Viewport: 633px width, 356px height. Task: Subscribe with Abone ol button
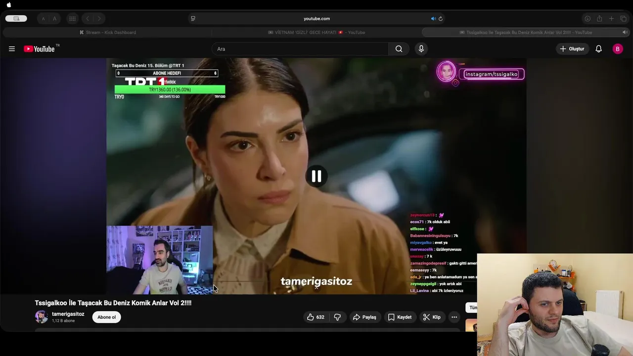tap(107, 317)
